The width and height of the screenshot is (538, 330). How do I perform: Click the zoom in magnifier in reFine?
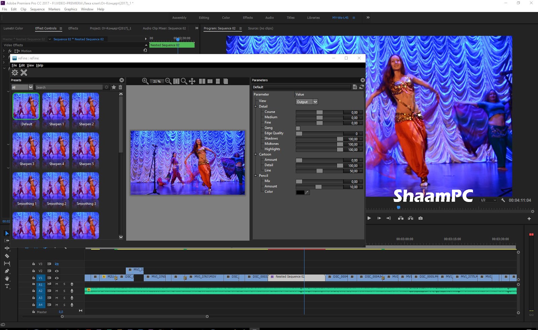click(145, 81)
